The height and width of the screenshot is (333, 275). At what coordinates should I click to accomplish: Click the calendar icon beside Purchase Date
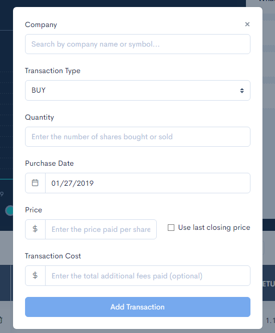click(35, 183)
